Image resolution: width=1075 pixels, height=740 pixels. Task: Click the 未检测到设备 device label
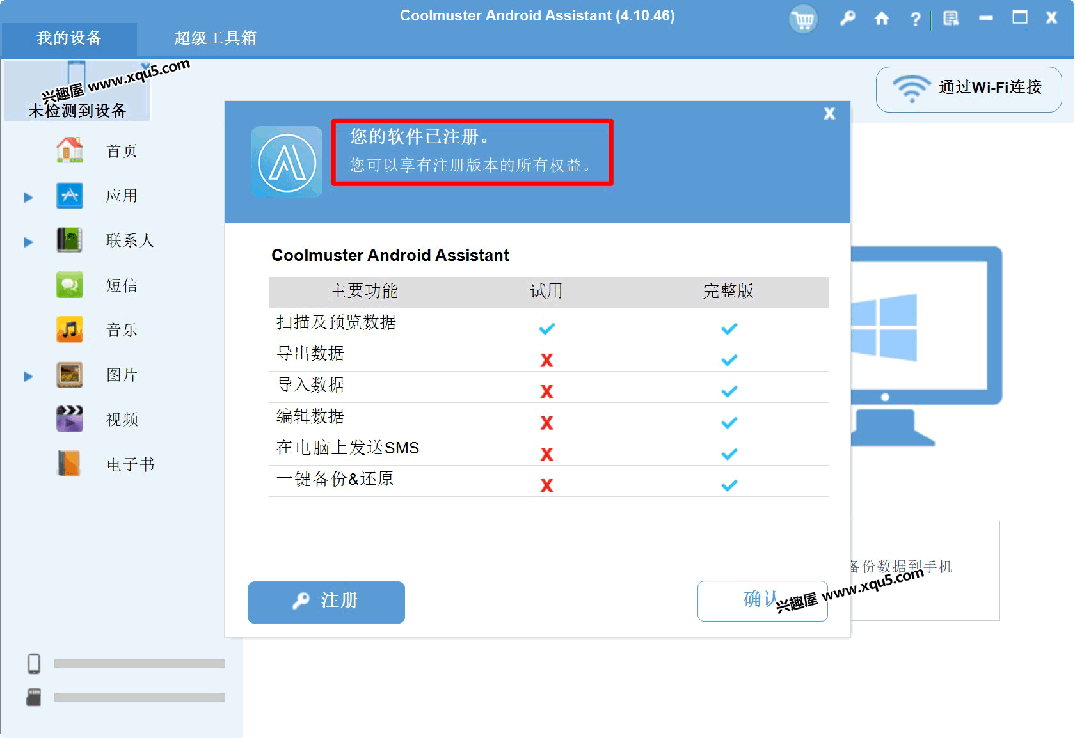coord(77,111)
